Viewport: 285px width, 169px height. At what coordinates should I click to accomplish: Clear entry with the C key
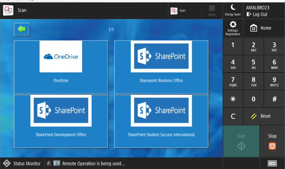coord(233,116)
